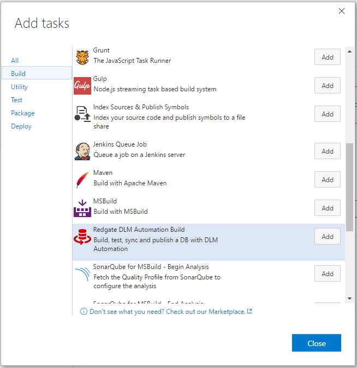The height and width of the screenshot is (368, 357).
Task: Click the Index Sources & Publish Symbols icon
Action: (82, 114)
